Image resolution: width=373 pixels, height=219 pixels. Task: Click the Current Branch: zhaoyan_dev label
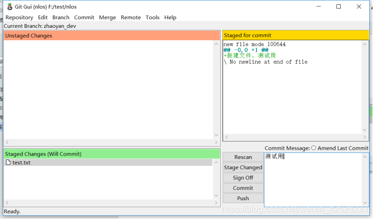40,26
